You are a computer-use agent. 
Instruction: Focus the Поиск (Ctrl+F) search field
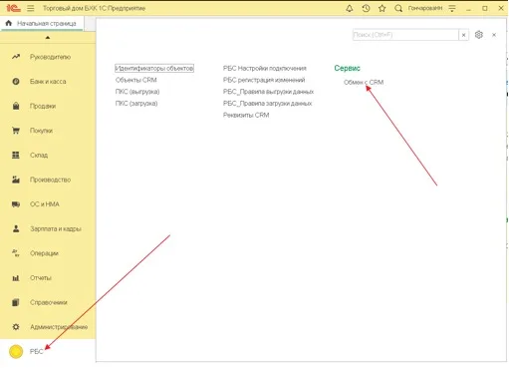tap(405, 35)
